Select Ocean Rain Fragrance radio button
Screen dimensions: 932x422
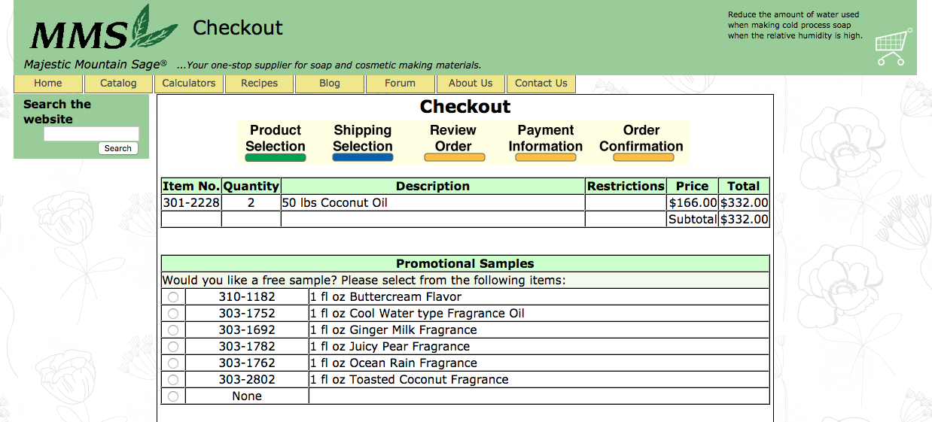pos(173,363)
